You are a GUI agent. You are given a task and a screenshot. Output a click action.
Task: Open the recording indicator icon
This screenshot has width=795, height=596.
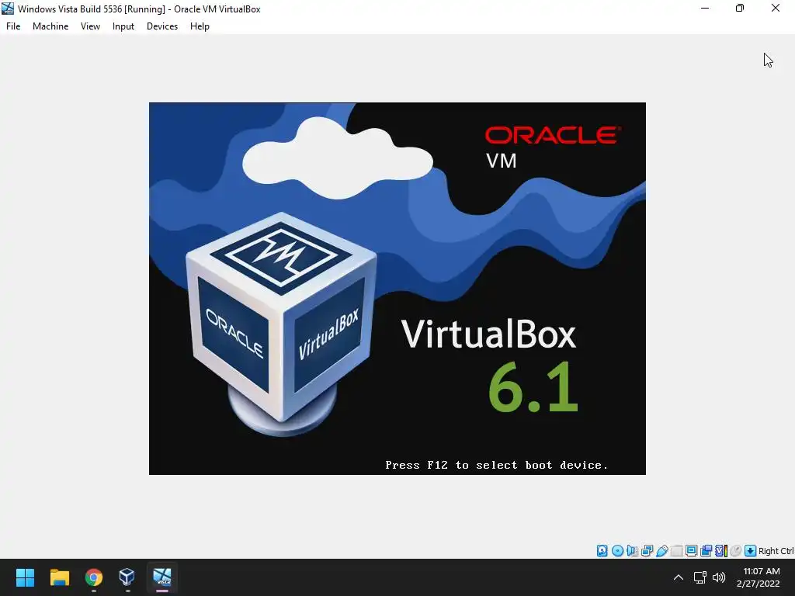click(706, 551)
